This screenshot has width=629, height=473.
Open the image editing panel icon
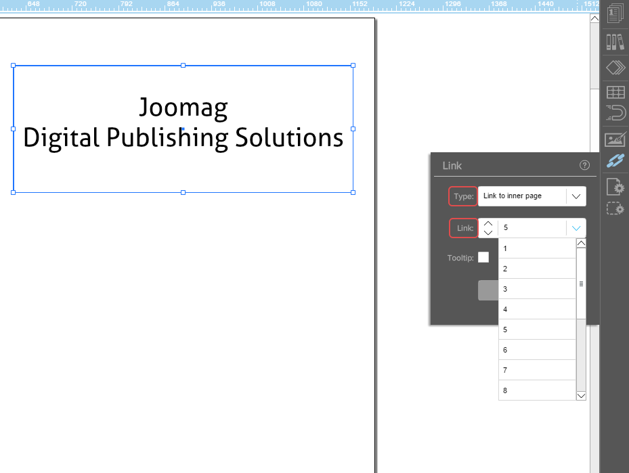[615, 139]
